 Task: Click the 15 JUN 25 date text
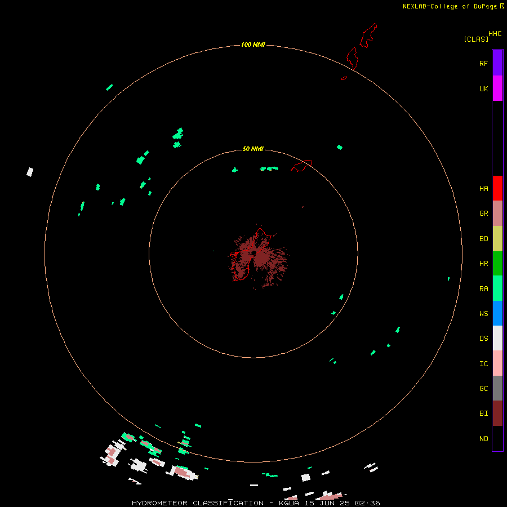[327, 503]
